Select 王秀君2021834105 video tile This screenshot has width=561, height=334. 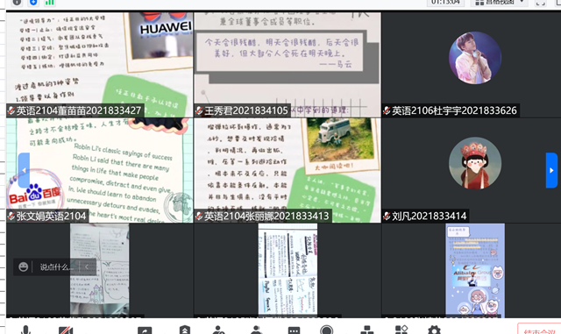coord(288,65)
